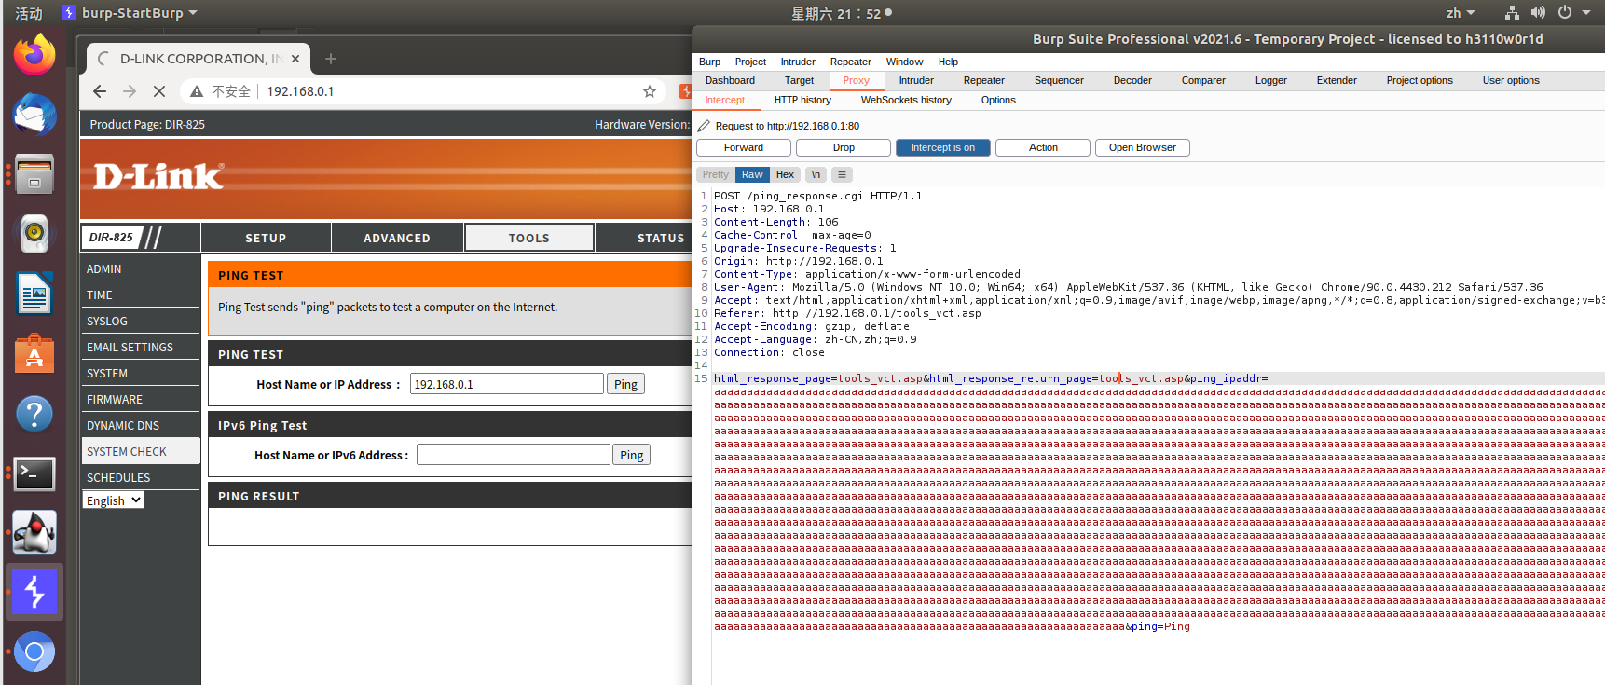Open Firefox from the Ubuntu dock
The width and height of the screenshot is (1605, 685).
pos(34,55)
